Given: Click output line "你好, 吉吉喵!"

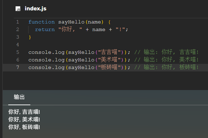Looking at the screenshot, I should tap(24, 112).
